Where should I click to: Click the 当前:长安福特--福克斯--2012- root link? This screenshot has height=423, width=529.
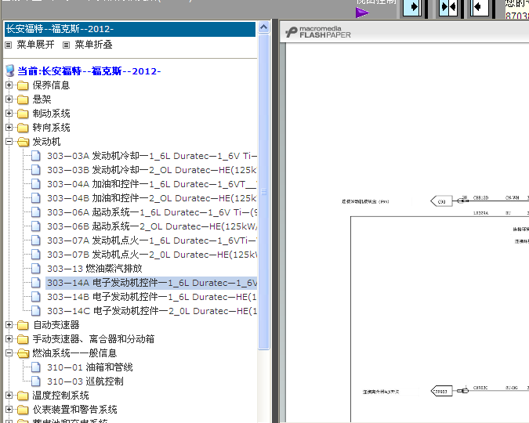pos(89,71)
